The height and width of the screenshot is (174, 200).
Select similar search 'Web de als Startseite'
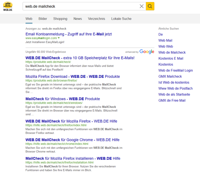pyautogui.click(x=174, y=94)
